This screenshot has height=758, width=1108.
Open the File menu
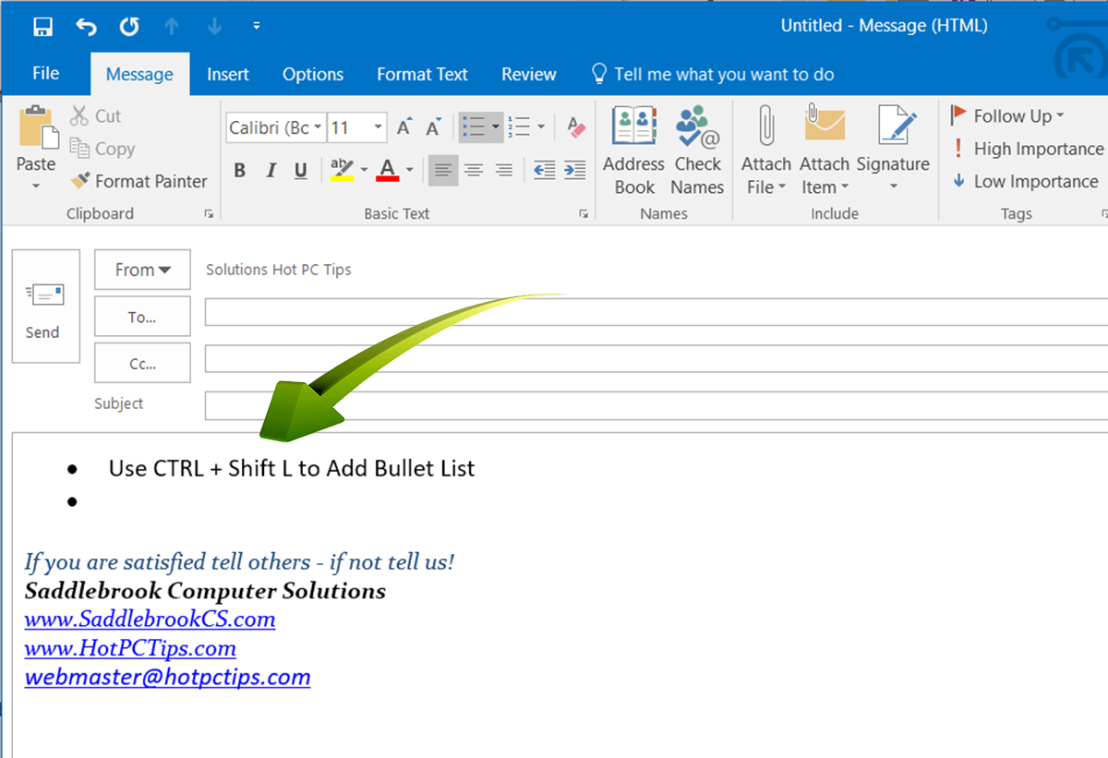pyautogui.click(x=45, y=74)
